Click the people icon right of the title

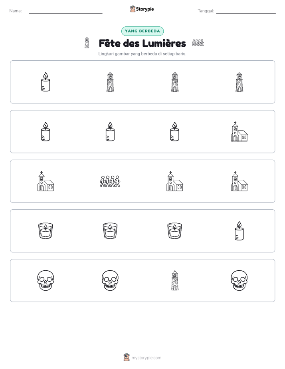point(198,43)
